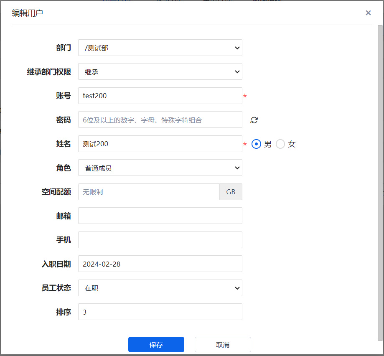Click the regenerate password refresh icon
The height and width of the screenshot is (356, 384).
pos(254,120)
